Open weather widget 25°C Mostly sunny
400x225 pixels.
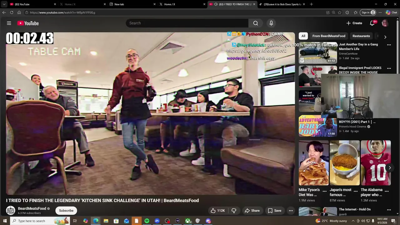tap(331, 221)
